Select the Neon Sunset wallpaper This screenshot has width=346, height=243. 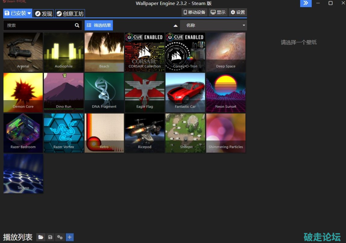point(226,92)
